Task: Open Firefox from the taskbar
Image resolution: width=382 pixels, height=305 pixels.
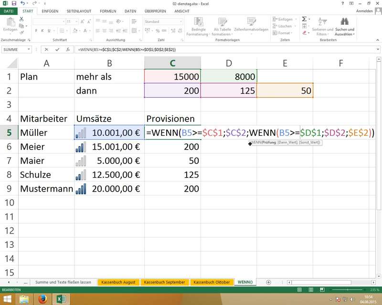Action: pyautogui.click(x=42, y=299)
